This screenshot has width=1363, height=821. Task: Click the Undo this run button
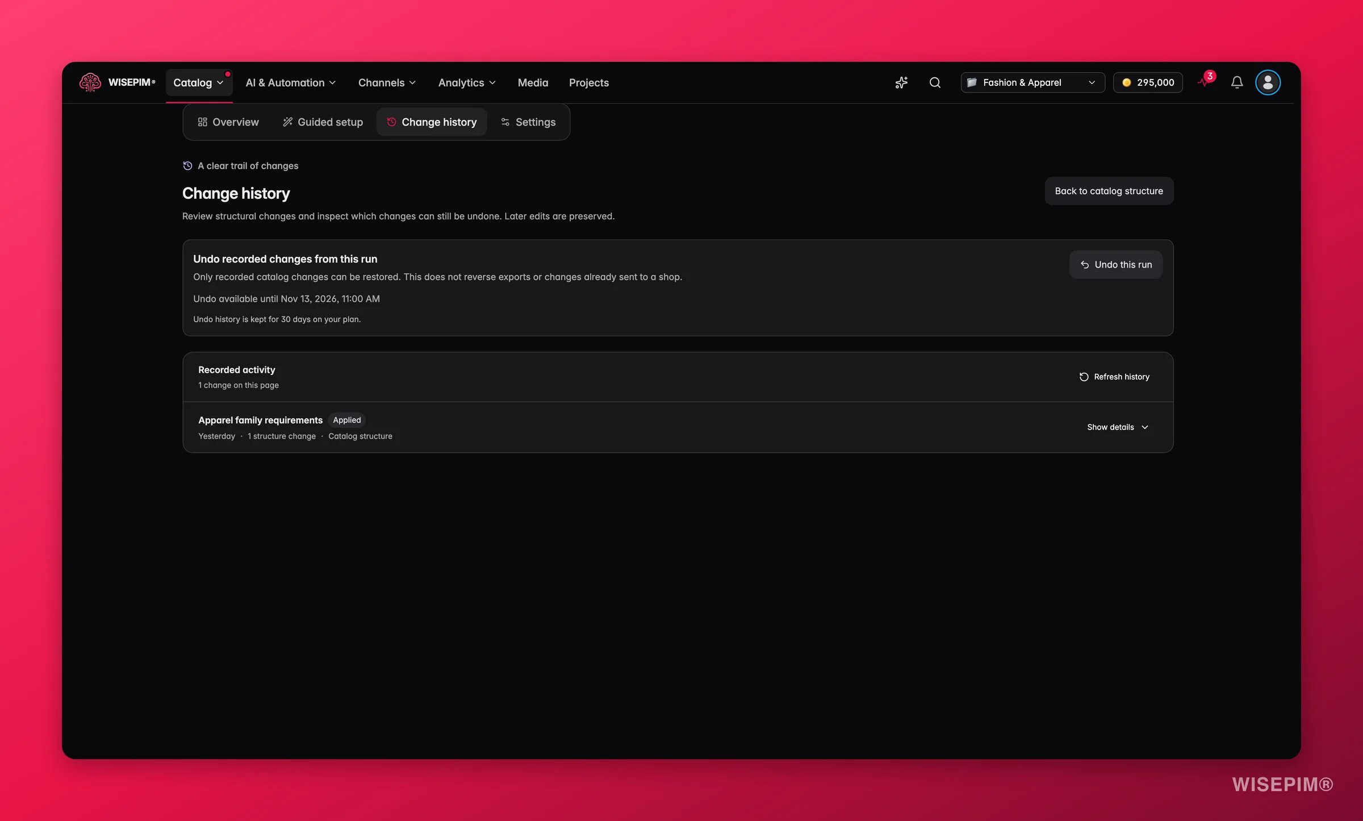1116,265
